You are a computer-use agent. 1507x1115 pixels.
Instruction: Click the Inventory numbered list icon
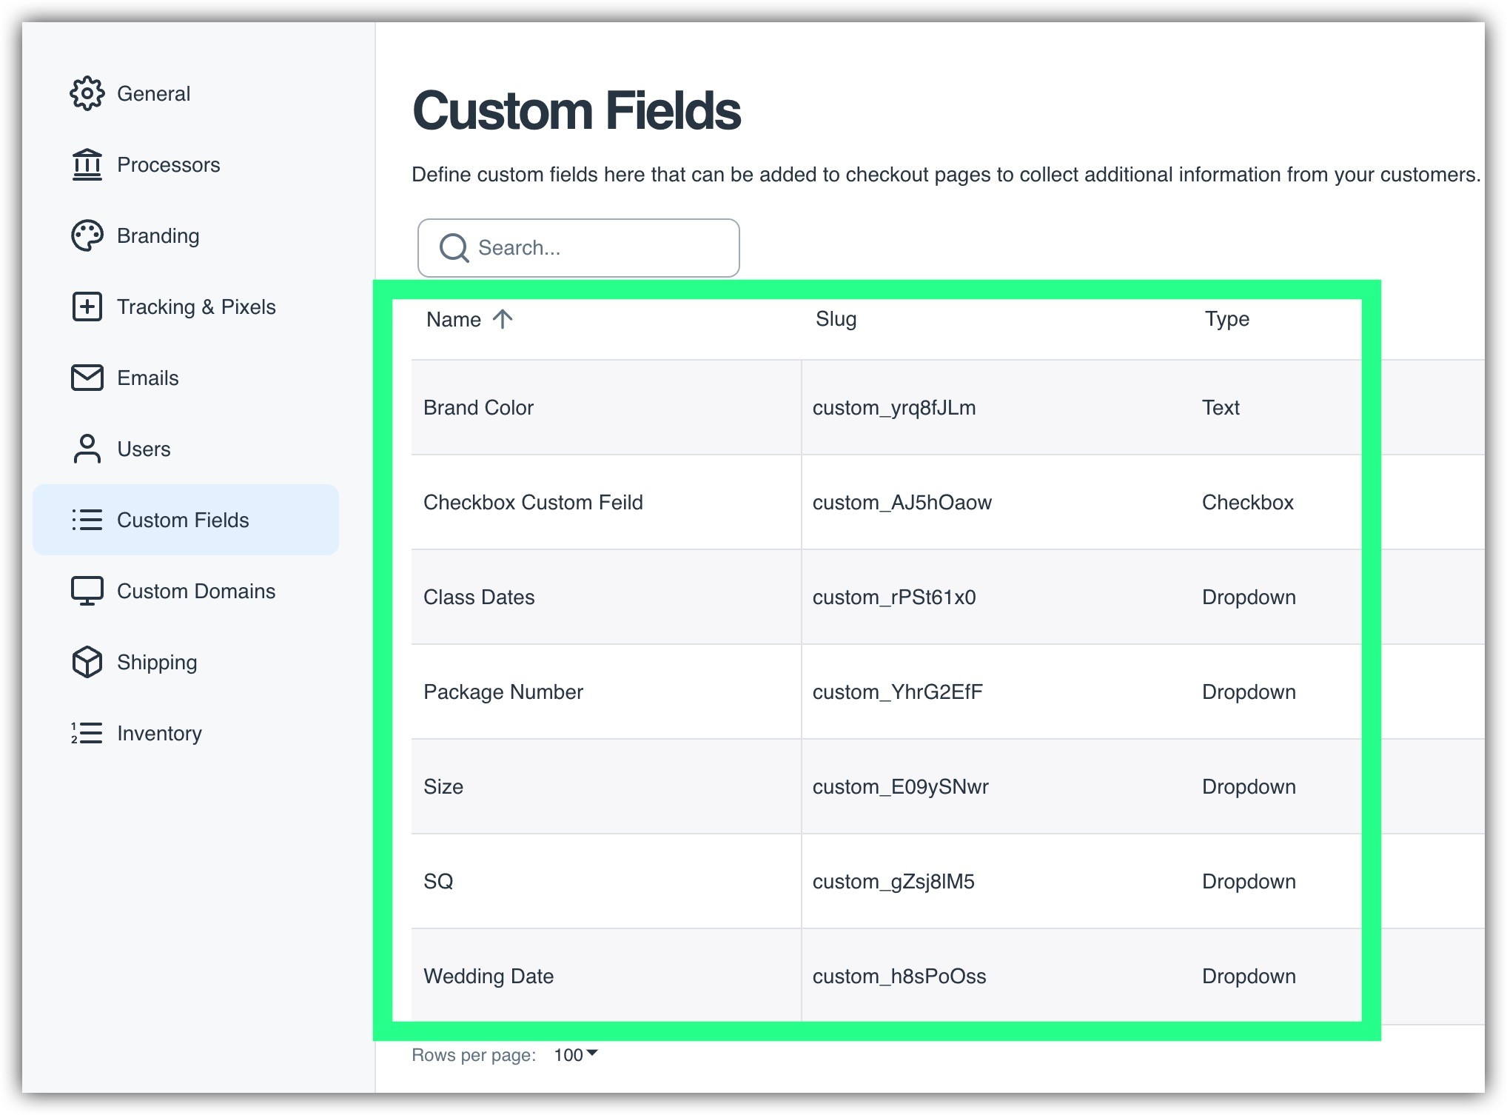pyautogui.click(x=87, y=733)
